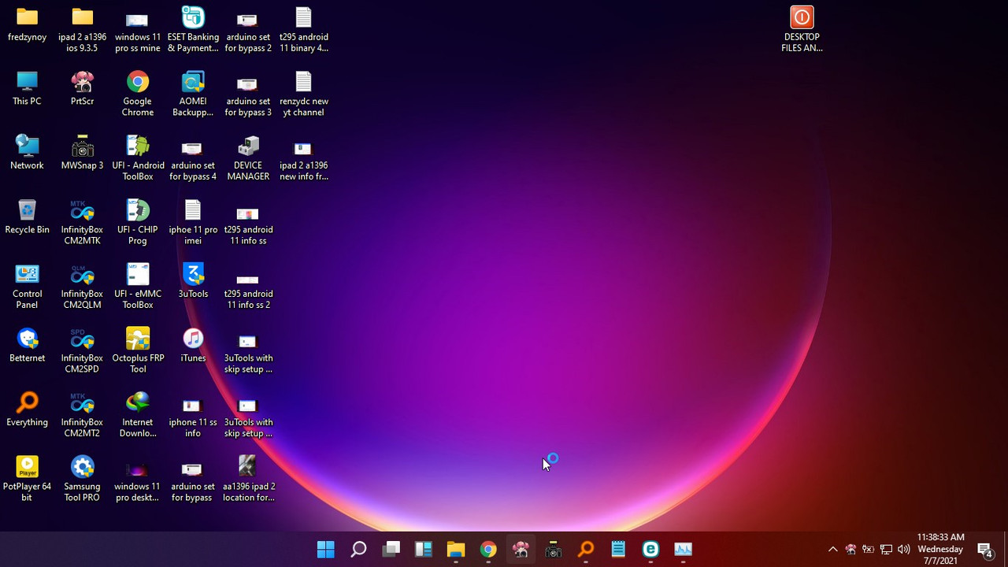The image size is (1008, 567).
Task: Select renzydc new yt channel text file
Action: click(304, 94)
